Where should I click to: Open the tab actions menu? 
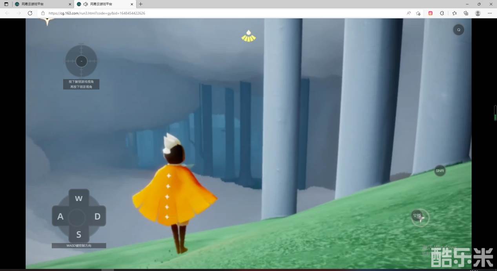[6, 4]
